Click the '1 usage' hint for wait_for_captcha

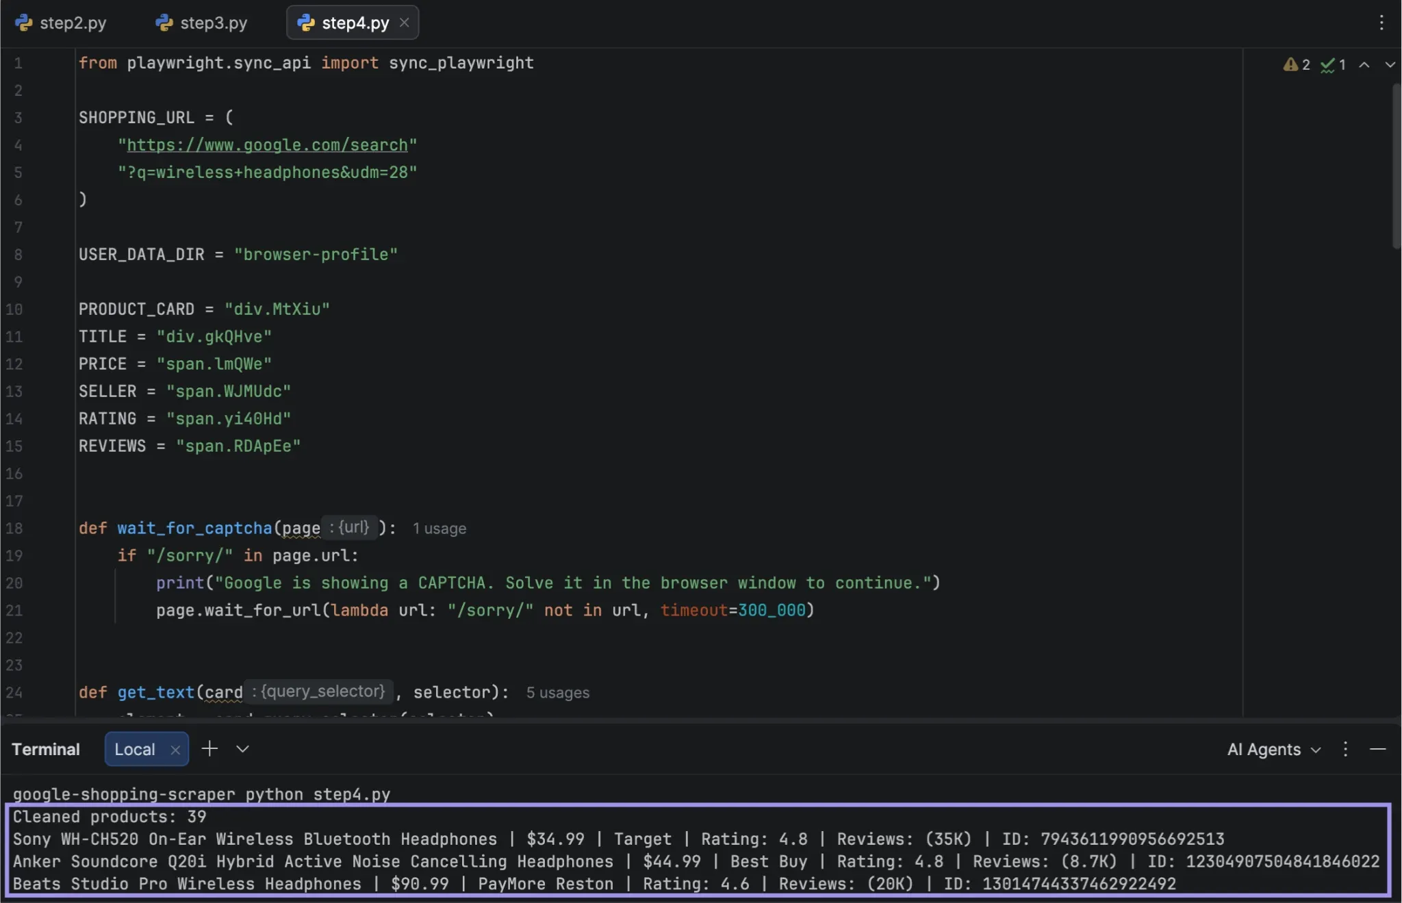coord(439,529)
